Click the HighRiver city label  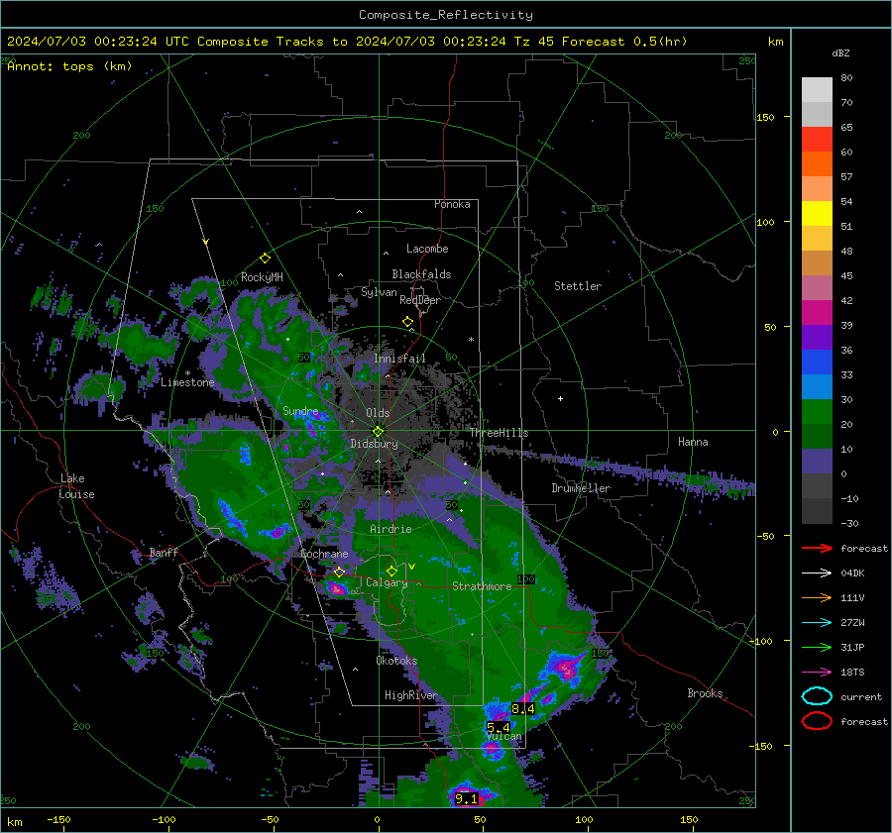pyautogui.click(x=410, y=695)
